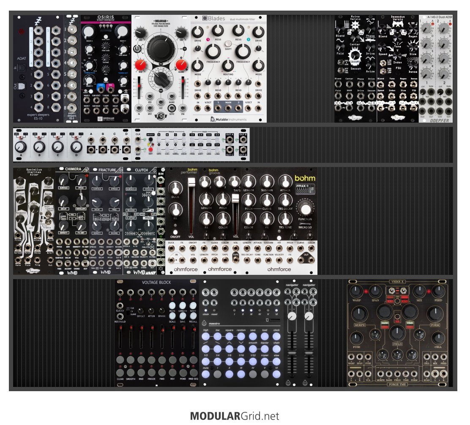Click the LENGTH button on Voltage Block

click(183, 306)
